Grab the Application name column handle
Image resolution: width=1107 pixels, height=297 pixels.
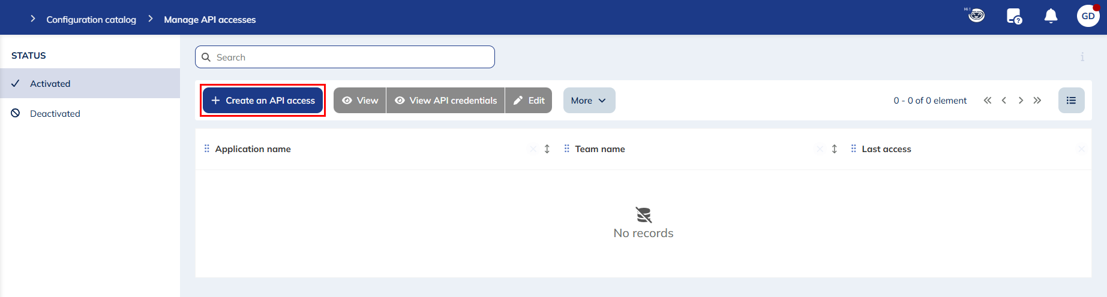click(207, 148)
